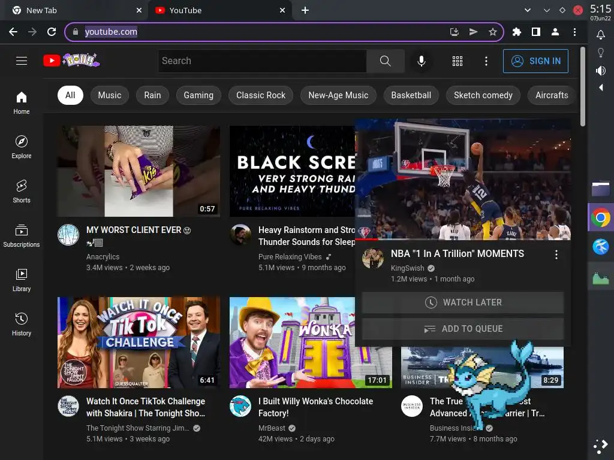Open Black Screen rainstorm video thumbnail
The image size is (614, 460).
click(292, 171)
